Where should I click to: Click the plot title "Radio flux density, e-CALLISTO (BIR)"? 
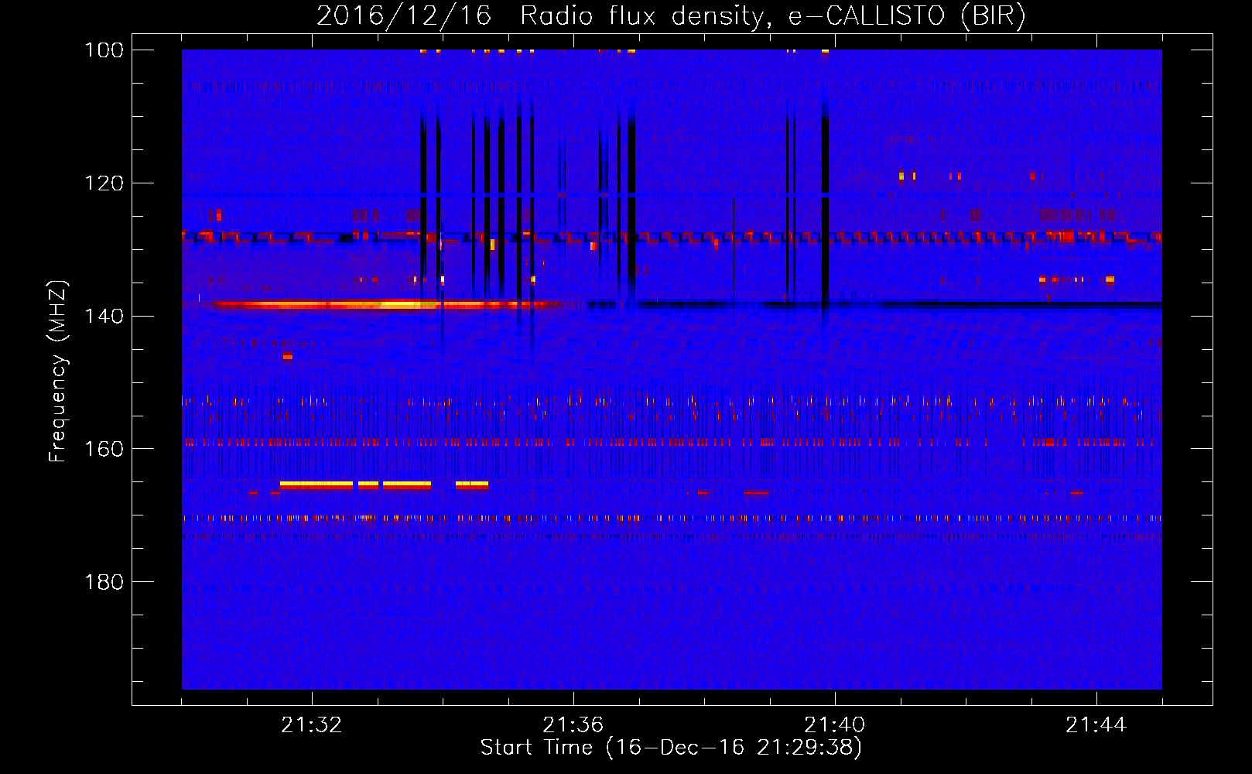(772, 16)
